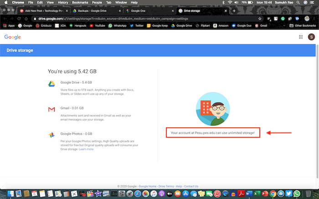
Task: Close the Drive storage tab
Action: pyautogui.click(x=226, y=11)
